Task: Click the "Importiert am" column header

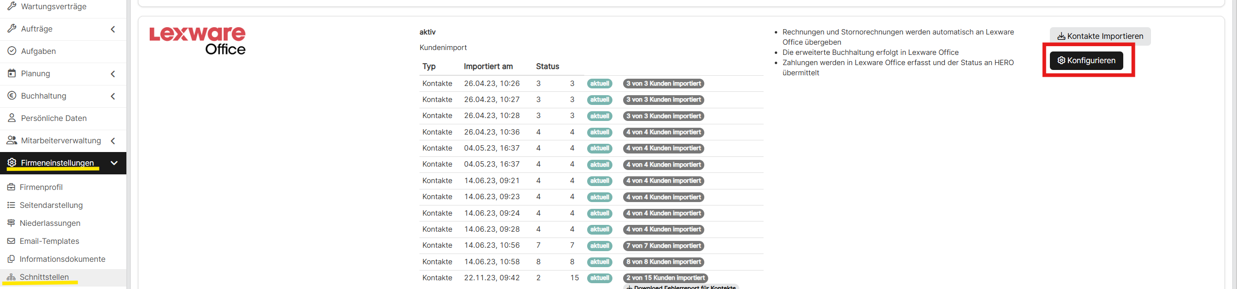Action: (488, 67)
